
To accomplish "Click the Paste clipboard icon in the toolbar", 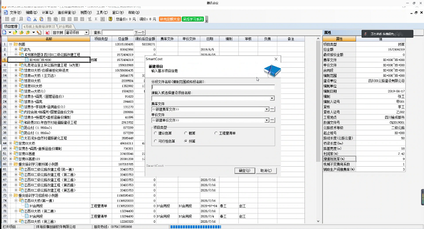I will tap(41, 19).
